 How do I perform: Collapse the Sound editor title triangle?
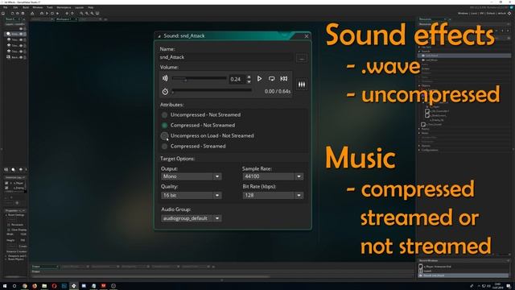tap(159, 36)
